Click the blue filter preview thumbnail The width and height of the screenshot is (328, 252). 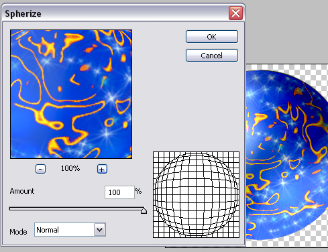[71, 94]
